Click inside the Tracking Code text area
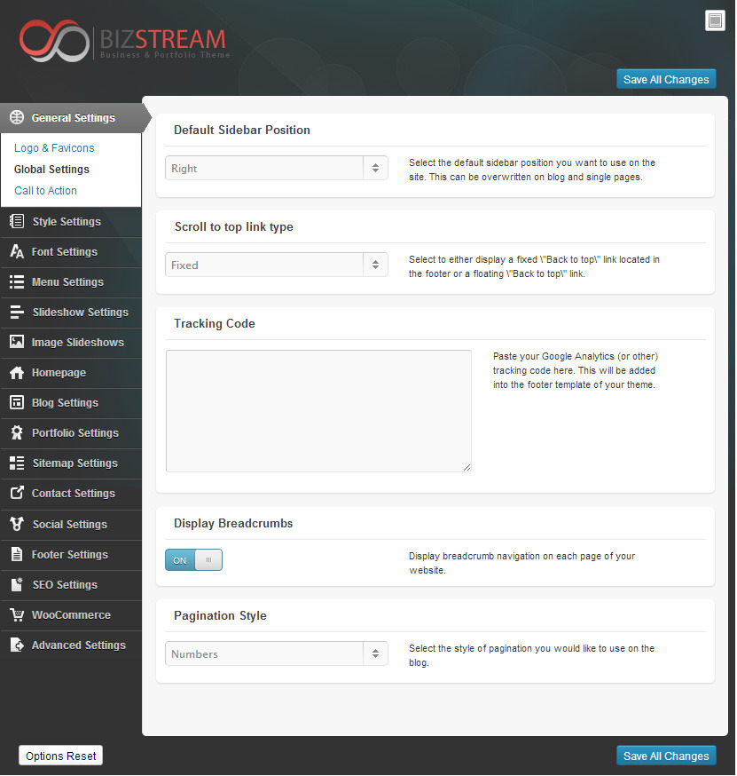The image size is (737, 776). coord(318,410)
